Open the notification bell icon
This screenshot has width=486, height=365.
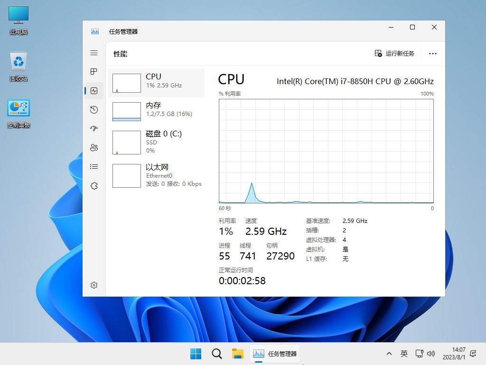tap(473, 354)
